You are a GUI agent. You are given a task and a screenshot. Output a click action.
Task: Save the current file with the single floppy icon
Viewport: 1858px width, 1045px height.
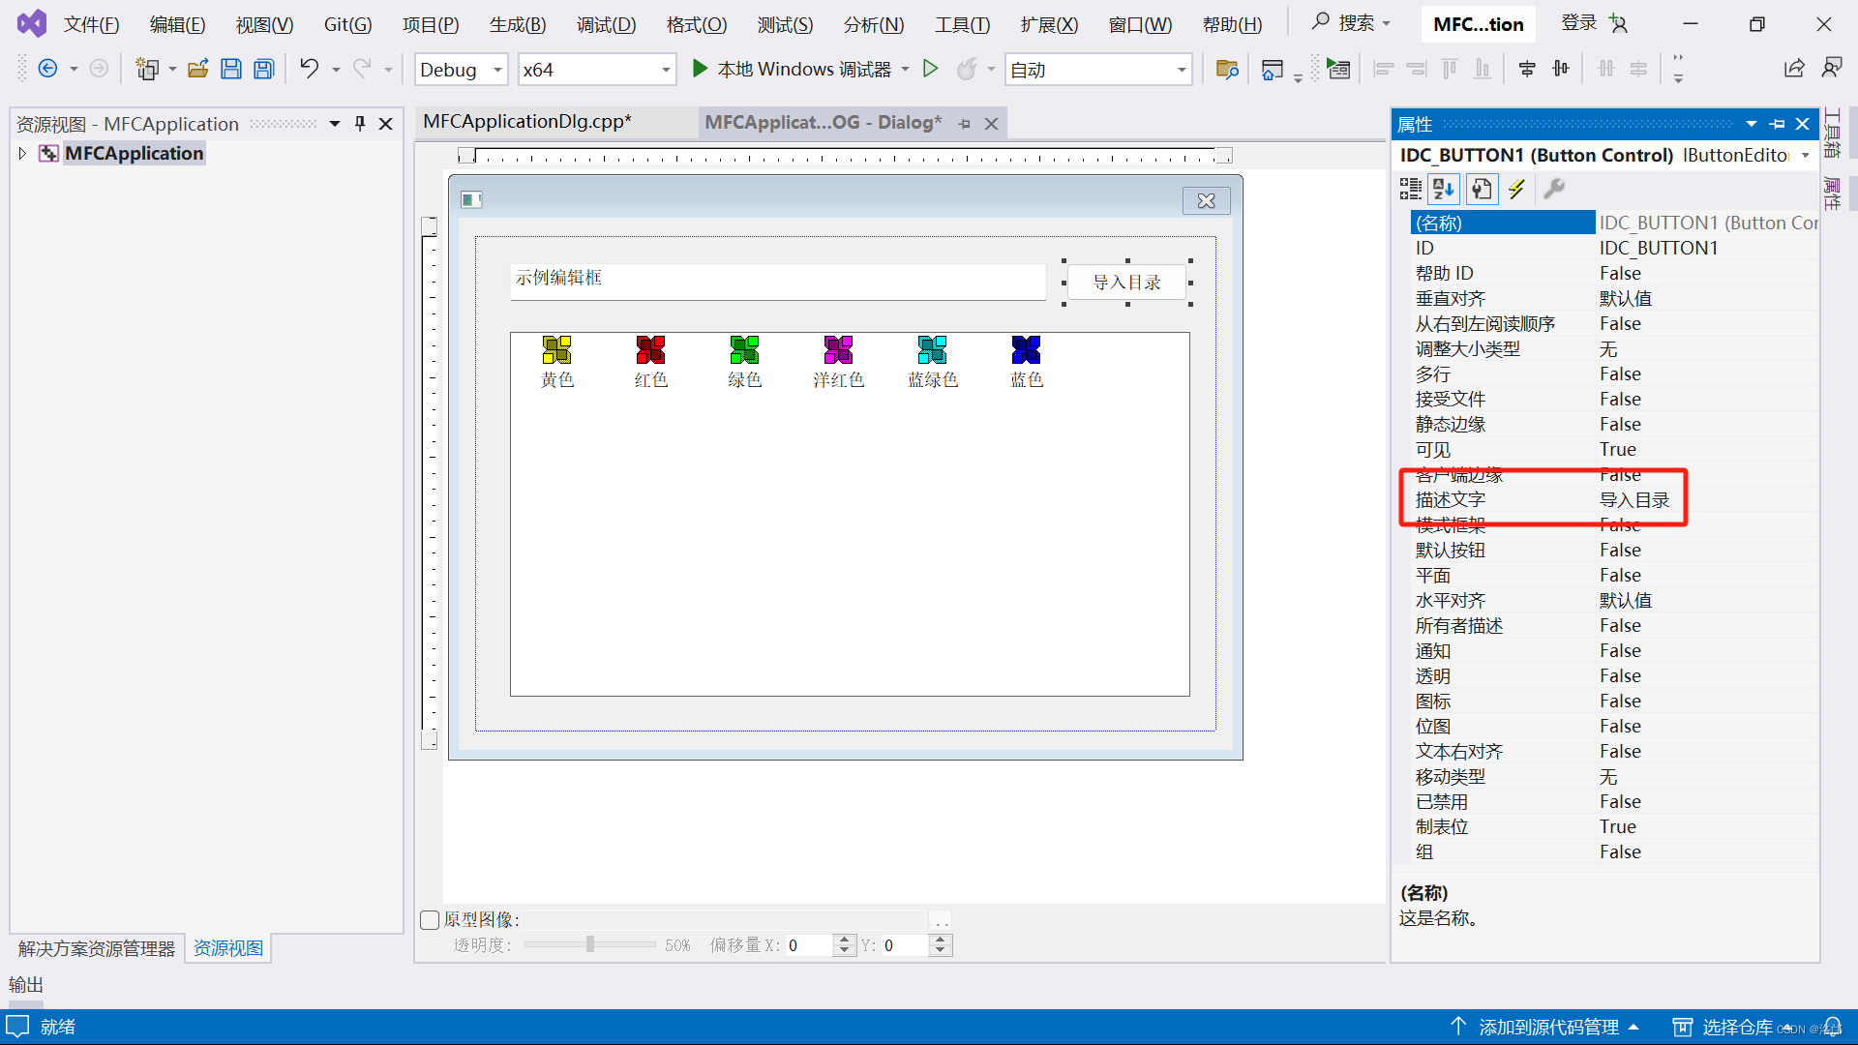pyautogui.click(x=231, y=69)
